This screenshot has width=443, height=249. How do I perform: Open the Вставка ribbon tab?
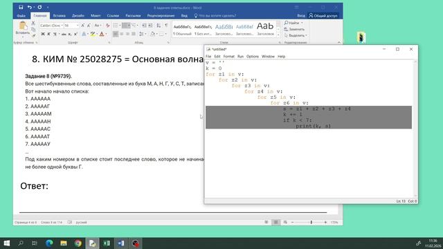pos(59,16)
